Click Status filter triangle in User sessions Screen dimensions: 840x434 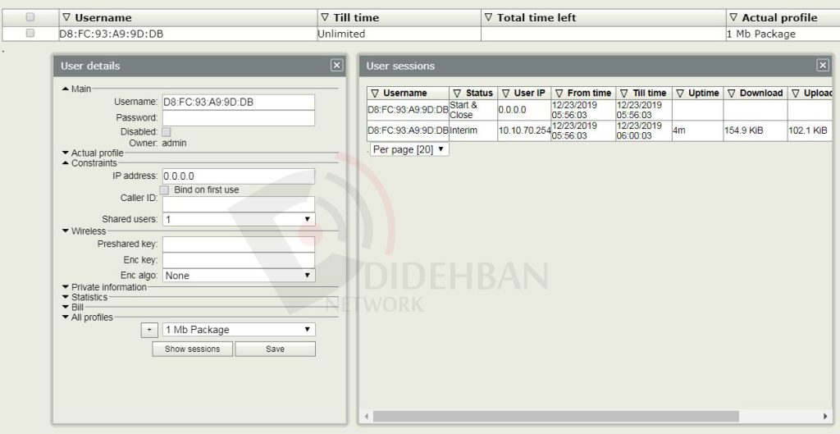tap(457, 94)
